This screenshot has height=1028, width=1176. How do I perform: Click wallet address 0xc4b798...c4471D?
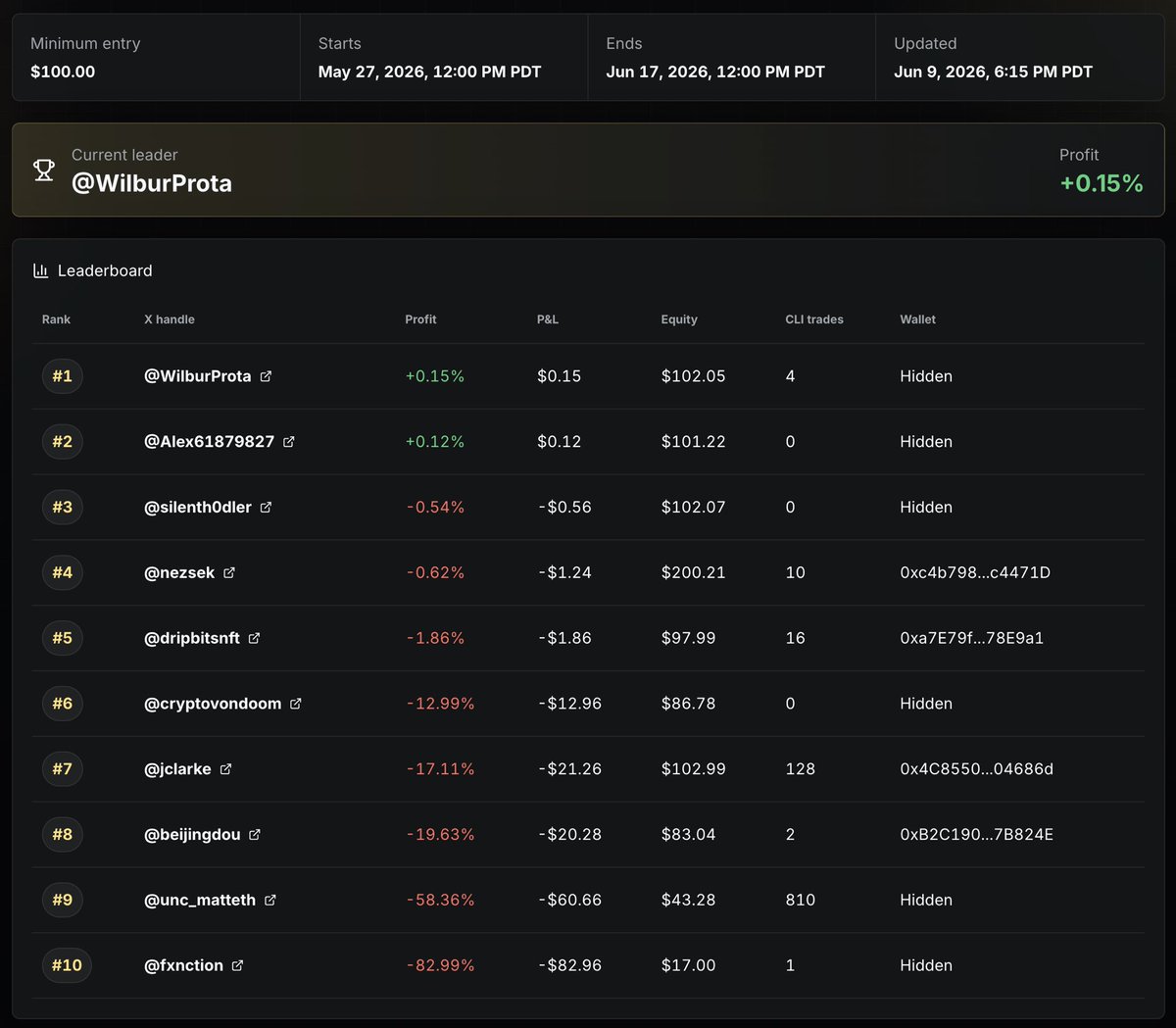point(975,573)
